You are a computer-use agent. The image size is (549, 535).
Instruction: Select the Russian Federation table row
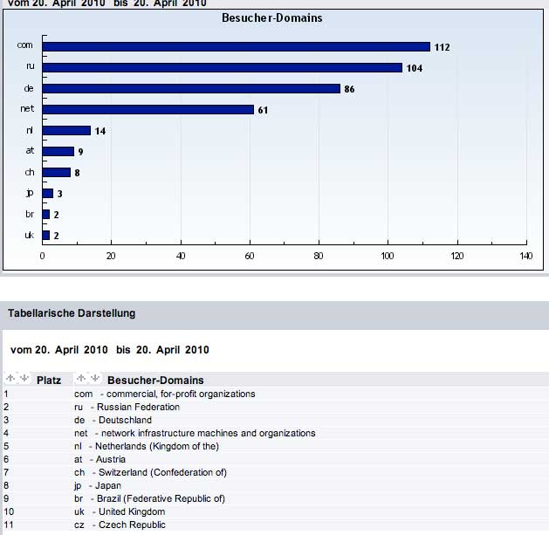coord(138,407)
